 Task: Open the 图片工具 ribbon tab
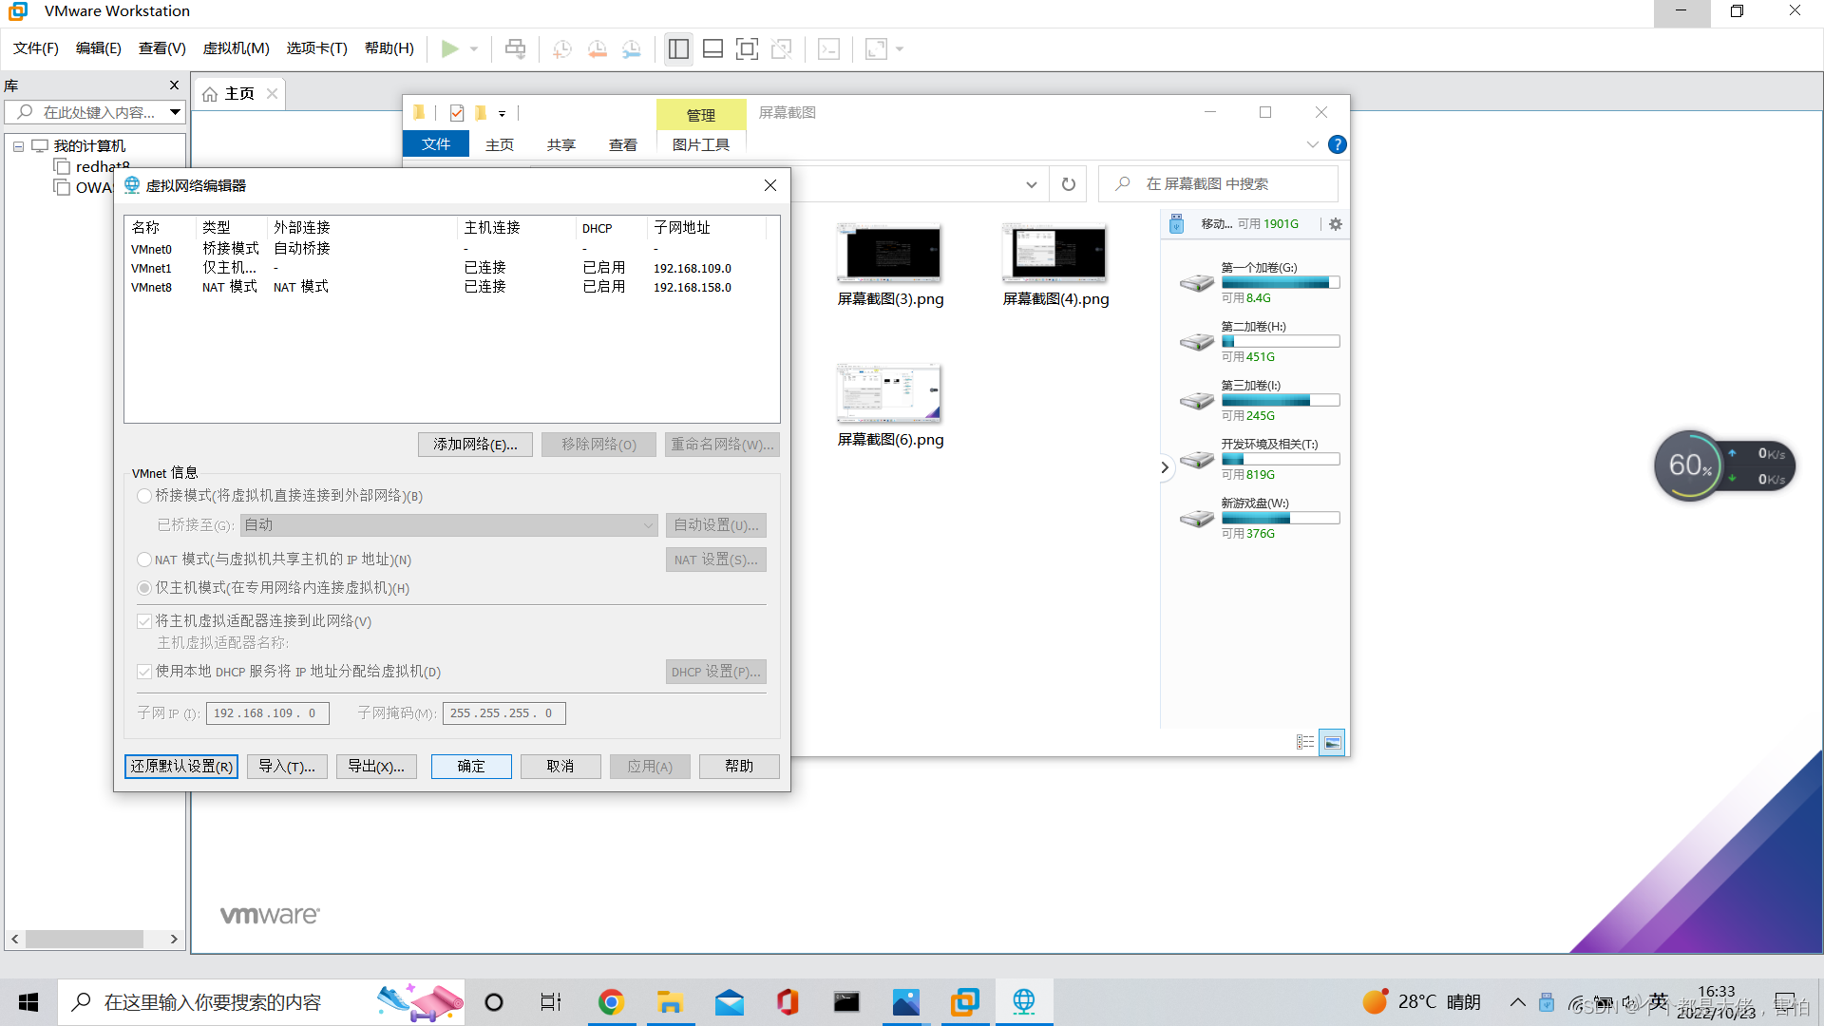[701, 144]
